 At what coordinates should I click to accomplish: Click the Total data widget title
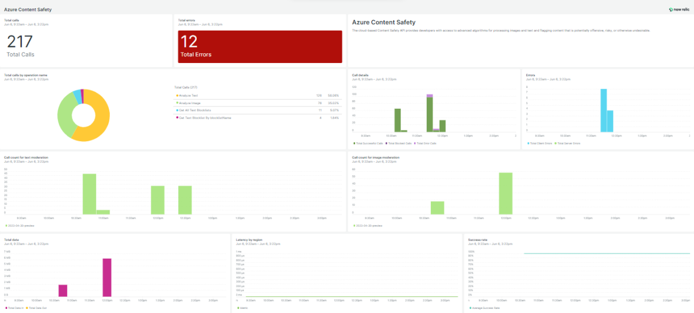click(x=11, y=239)
